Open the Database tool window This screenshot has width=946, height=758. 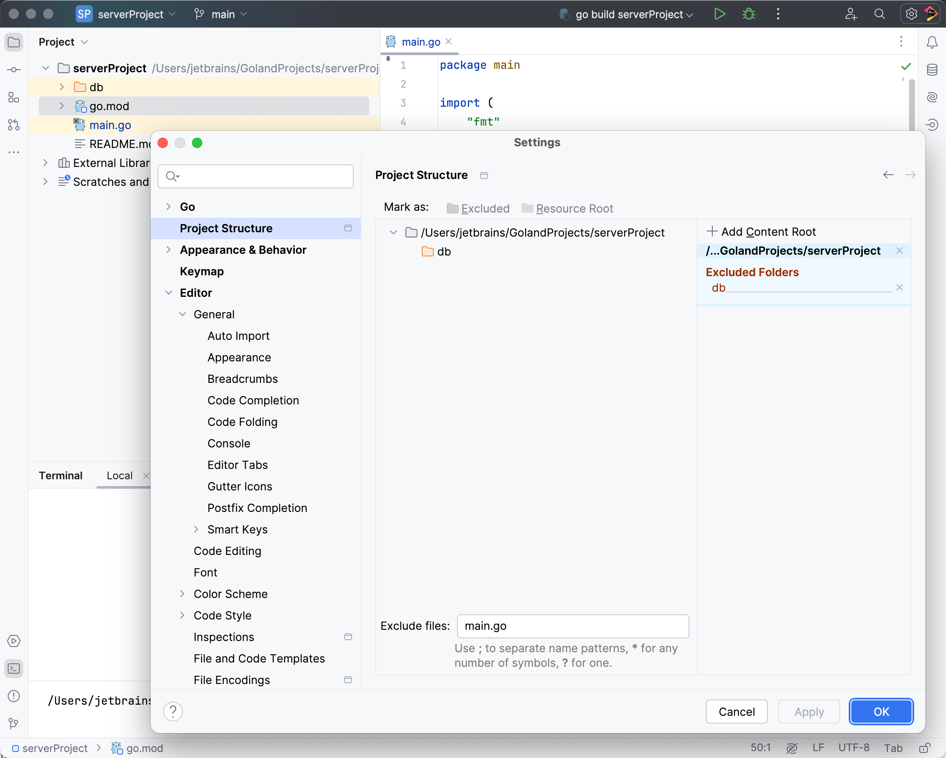[932, 69]
